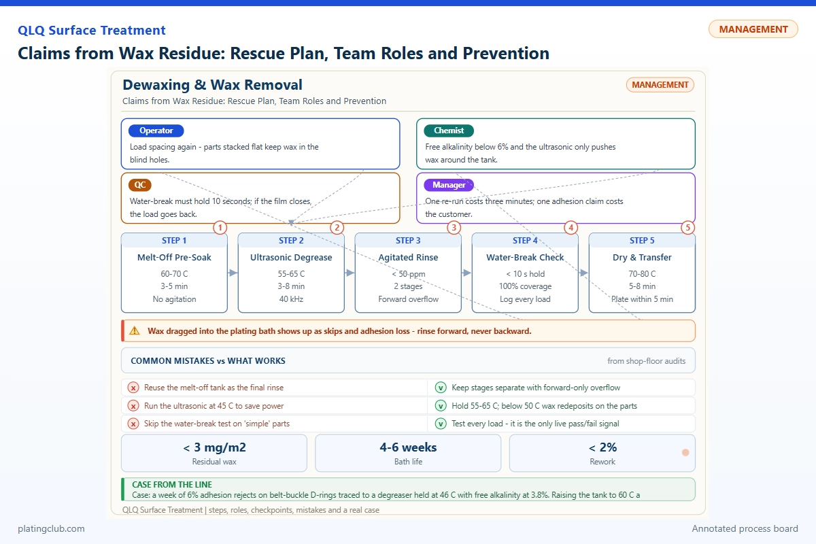Click the 'Reuse the melt-off tank as the final rinse' row

click(275, 388)
